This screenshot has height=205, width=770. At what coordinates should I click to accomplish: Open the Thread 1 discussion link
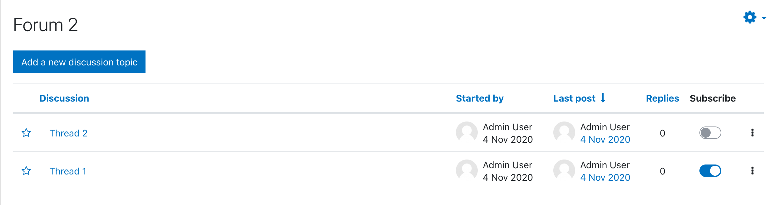[x=68, y=171]
